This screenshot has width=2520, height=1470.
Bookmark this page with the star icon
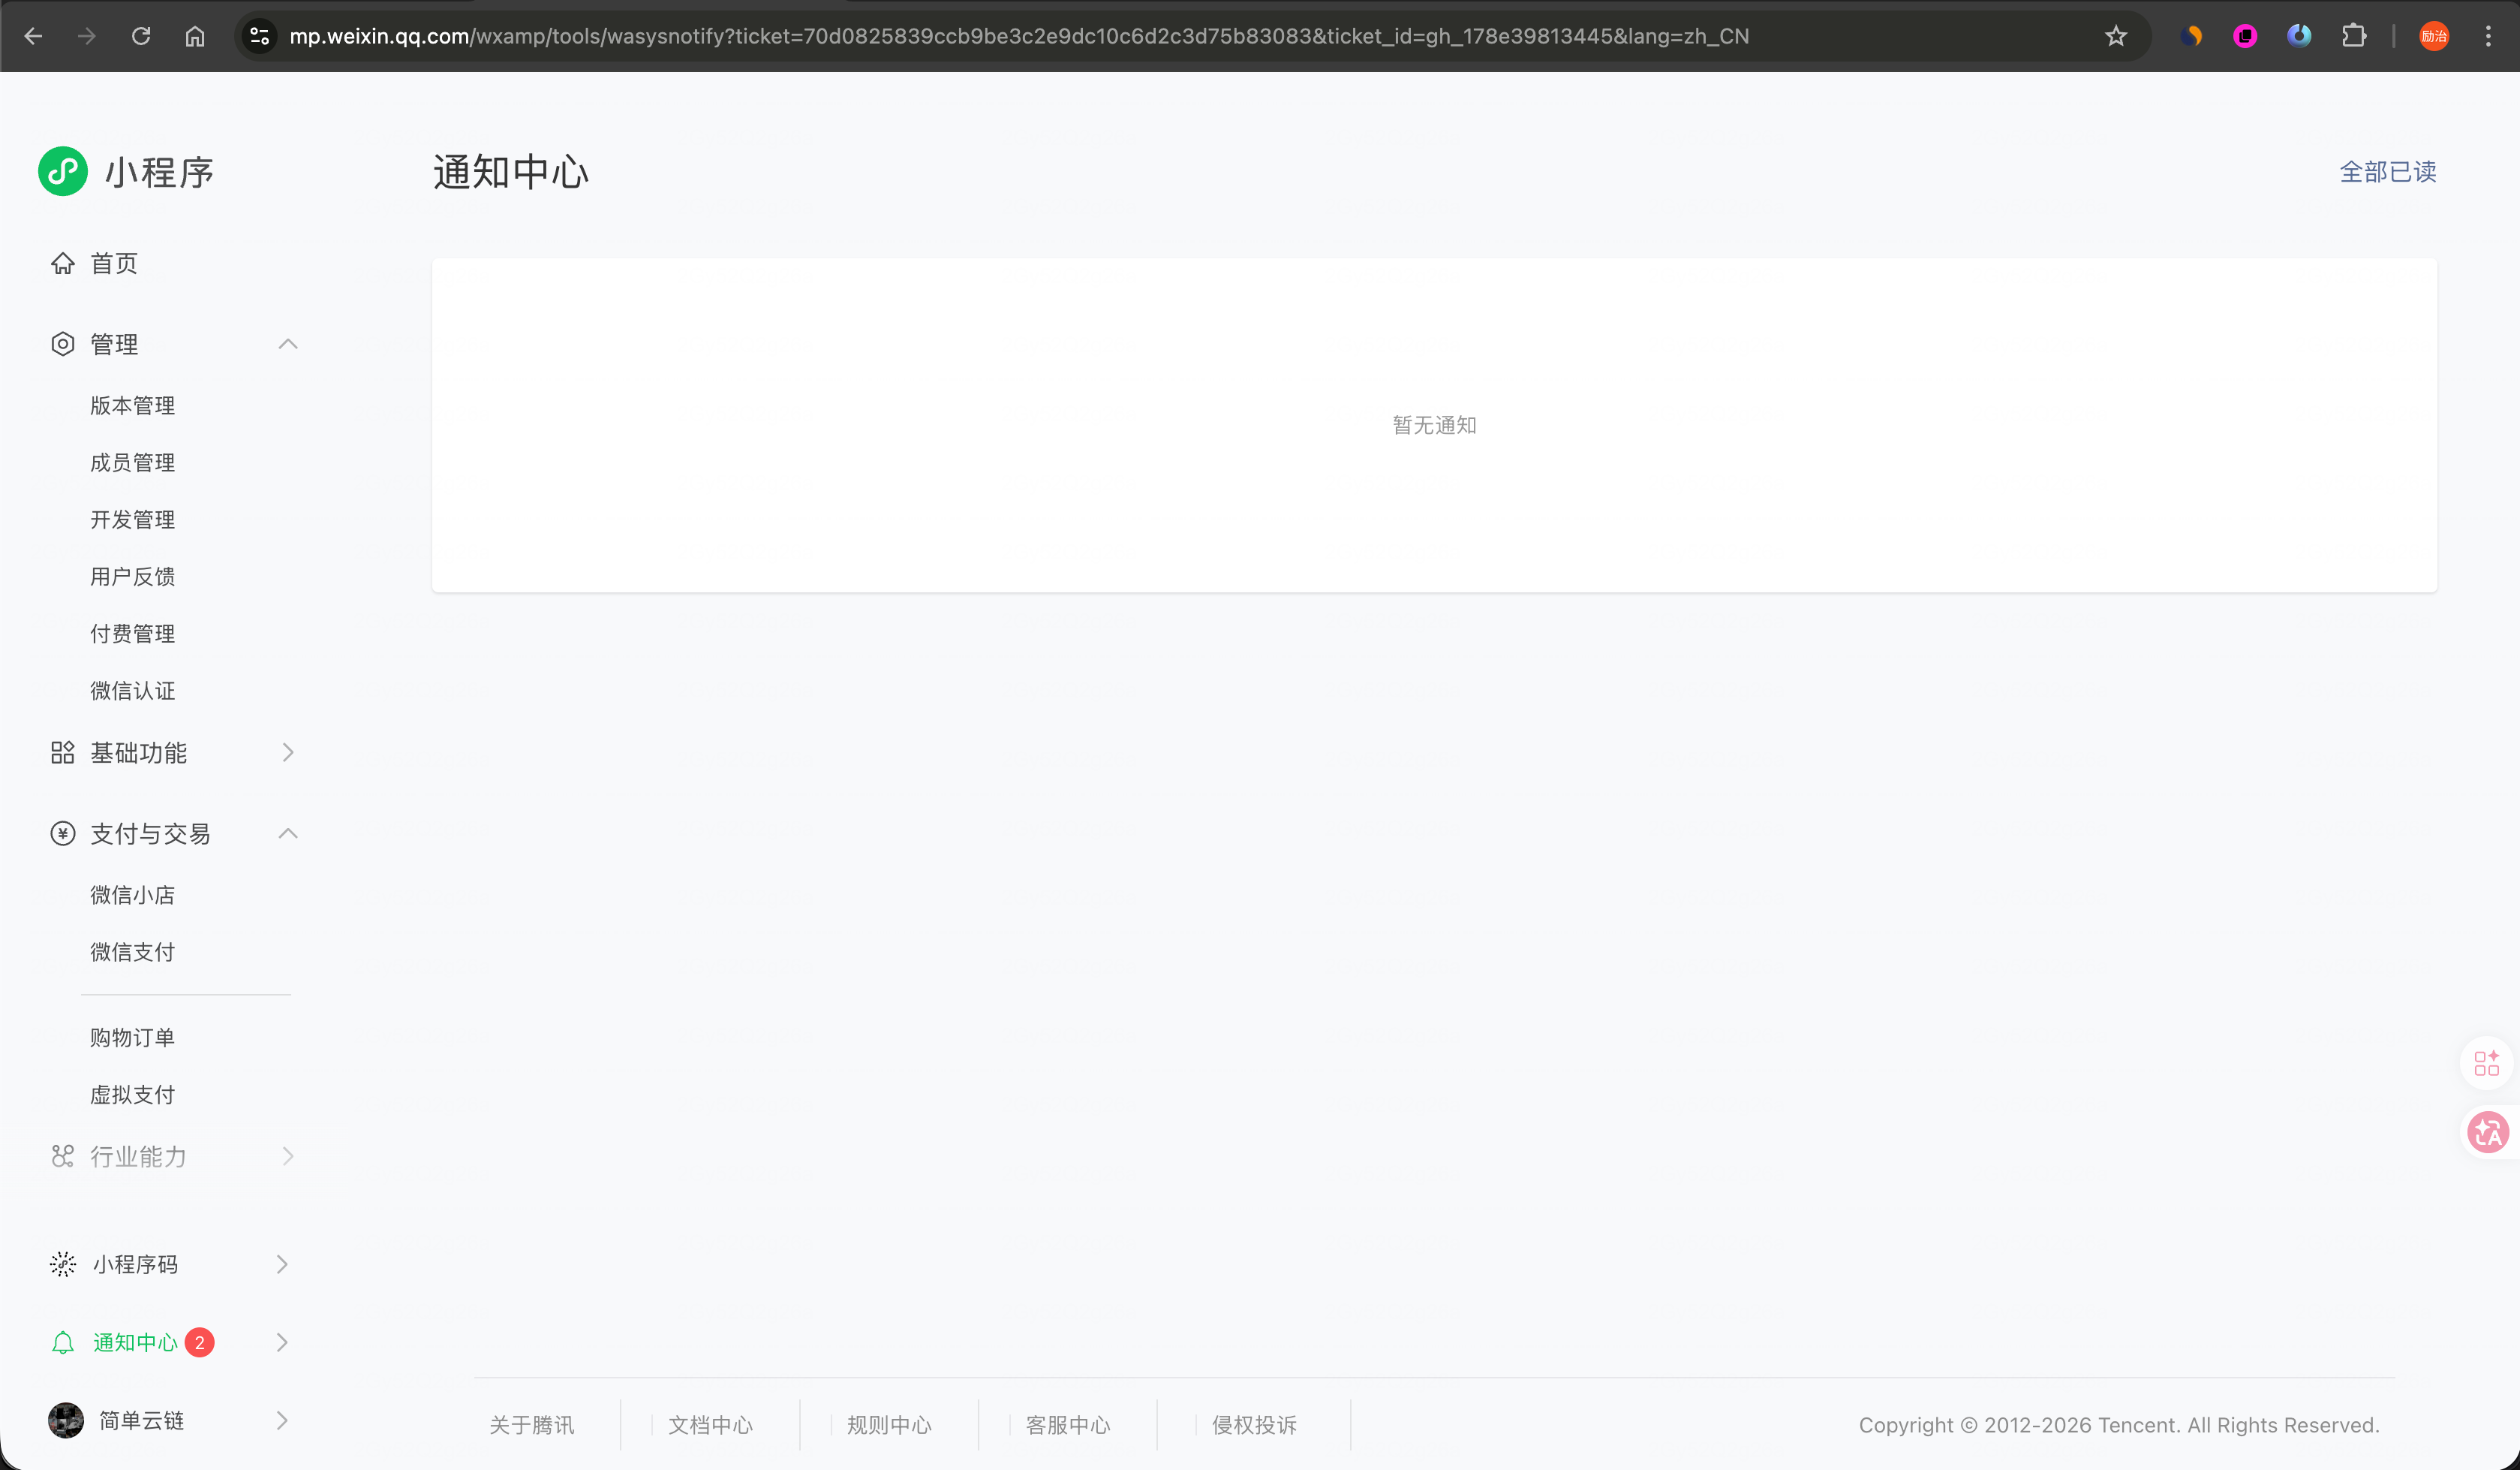pyautogui.click(x=2116, y=36)
